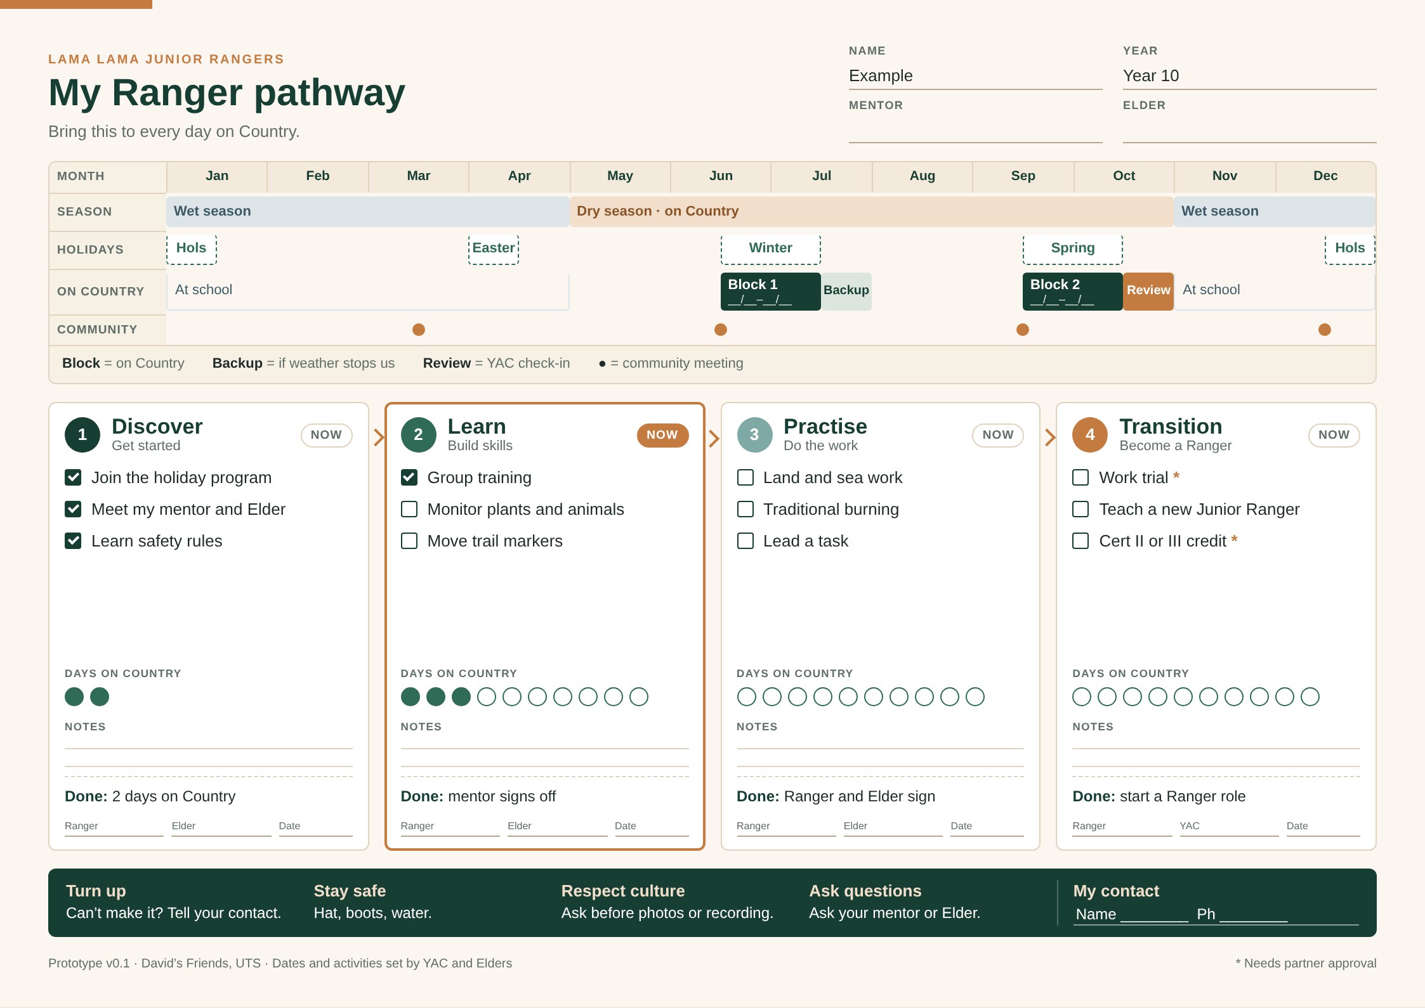
Task: Check Traditional burning
Action: point(745,509)
